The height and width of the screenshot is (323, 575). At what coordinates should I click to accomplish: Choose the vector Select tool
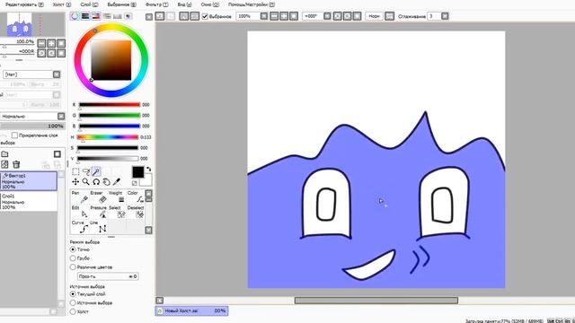tap(117, 212)
